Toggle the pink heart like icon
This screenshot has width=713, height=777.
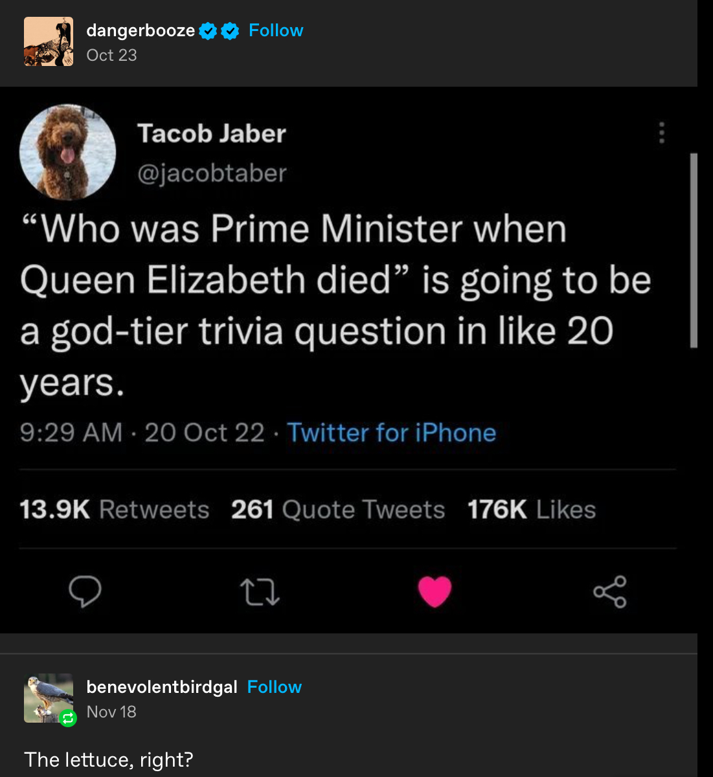coord(435,591)
